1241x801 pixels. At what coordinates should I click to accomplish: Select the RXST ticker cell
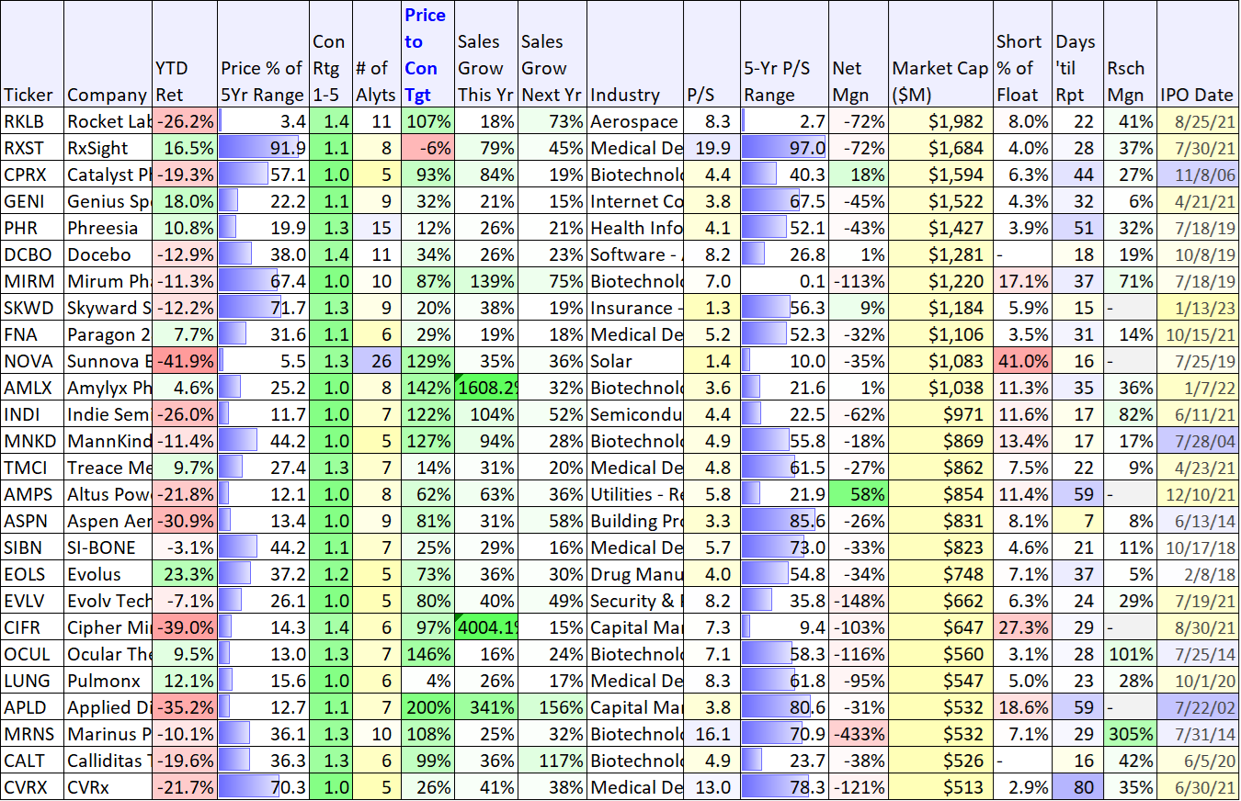click(x=32, y=148)
